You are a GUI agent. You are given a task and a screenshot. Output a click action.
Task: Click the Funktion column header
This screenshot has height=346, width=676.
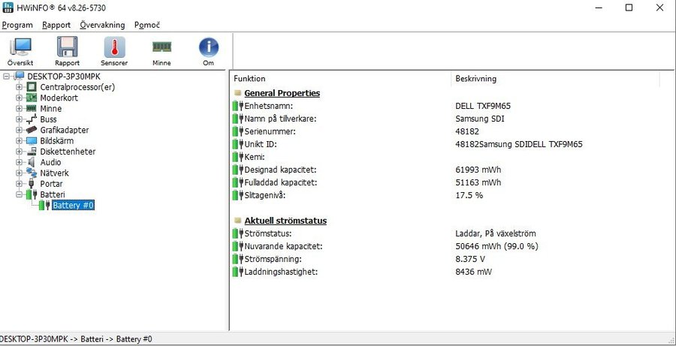click(249, 79)
